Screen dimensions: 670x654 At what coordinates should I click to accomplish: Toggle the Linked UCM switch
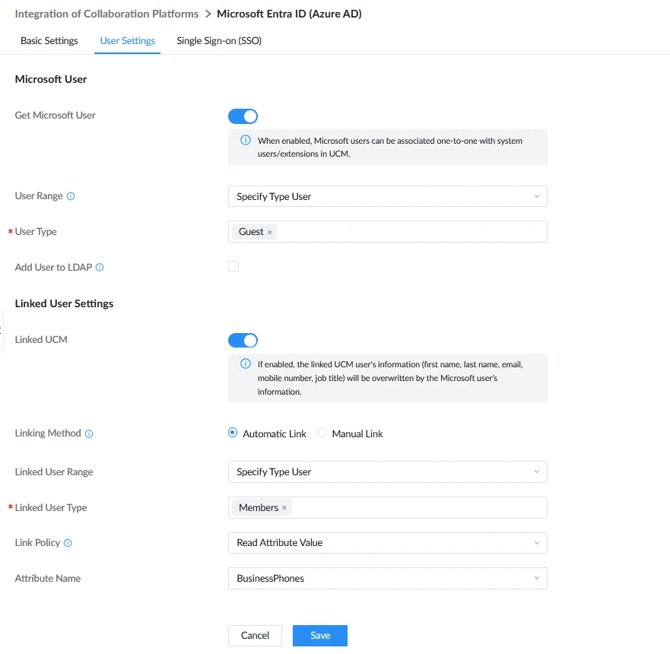coord(243,341)
